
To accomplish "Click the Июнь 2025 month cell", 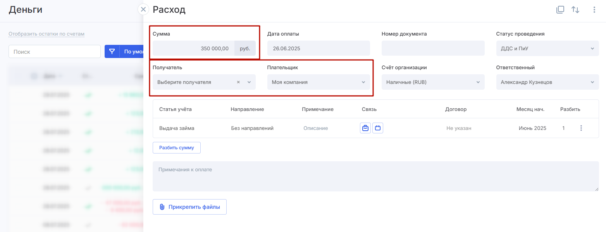I will click(532, 128).
